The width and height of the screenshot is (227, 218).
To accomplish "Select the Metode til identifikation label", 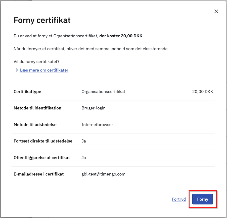I will [37, 108].
